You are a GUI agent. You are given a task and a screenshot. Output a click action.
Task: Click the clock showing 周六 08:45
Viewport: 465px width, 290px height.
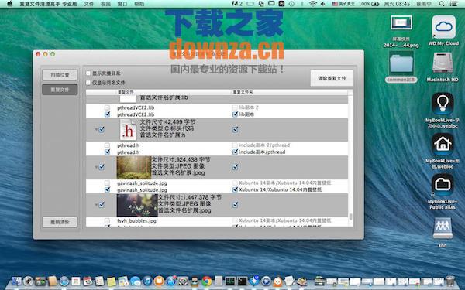[397, 4]
